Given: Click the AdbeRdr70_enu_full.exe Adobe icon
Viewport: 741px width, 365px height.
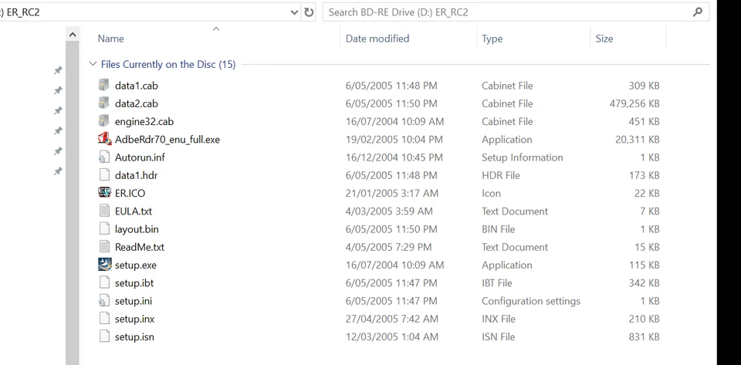Looking at the screenshot, I should pyautogui.click(x=105, y=139).
